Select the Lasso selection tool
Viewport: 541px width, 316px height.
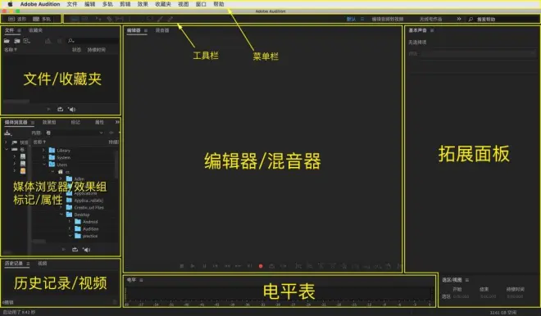(x=149, y=19)
